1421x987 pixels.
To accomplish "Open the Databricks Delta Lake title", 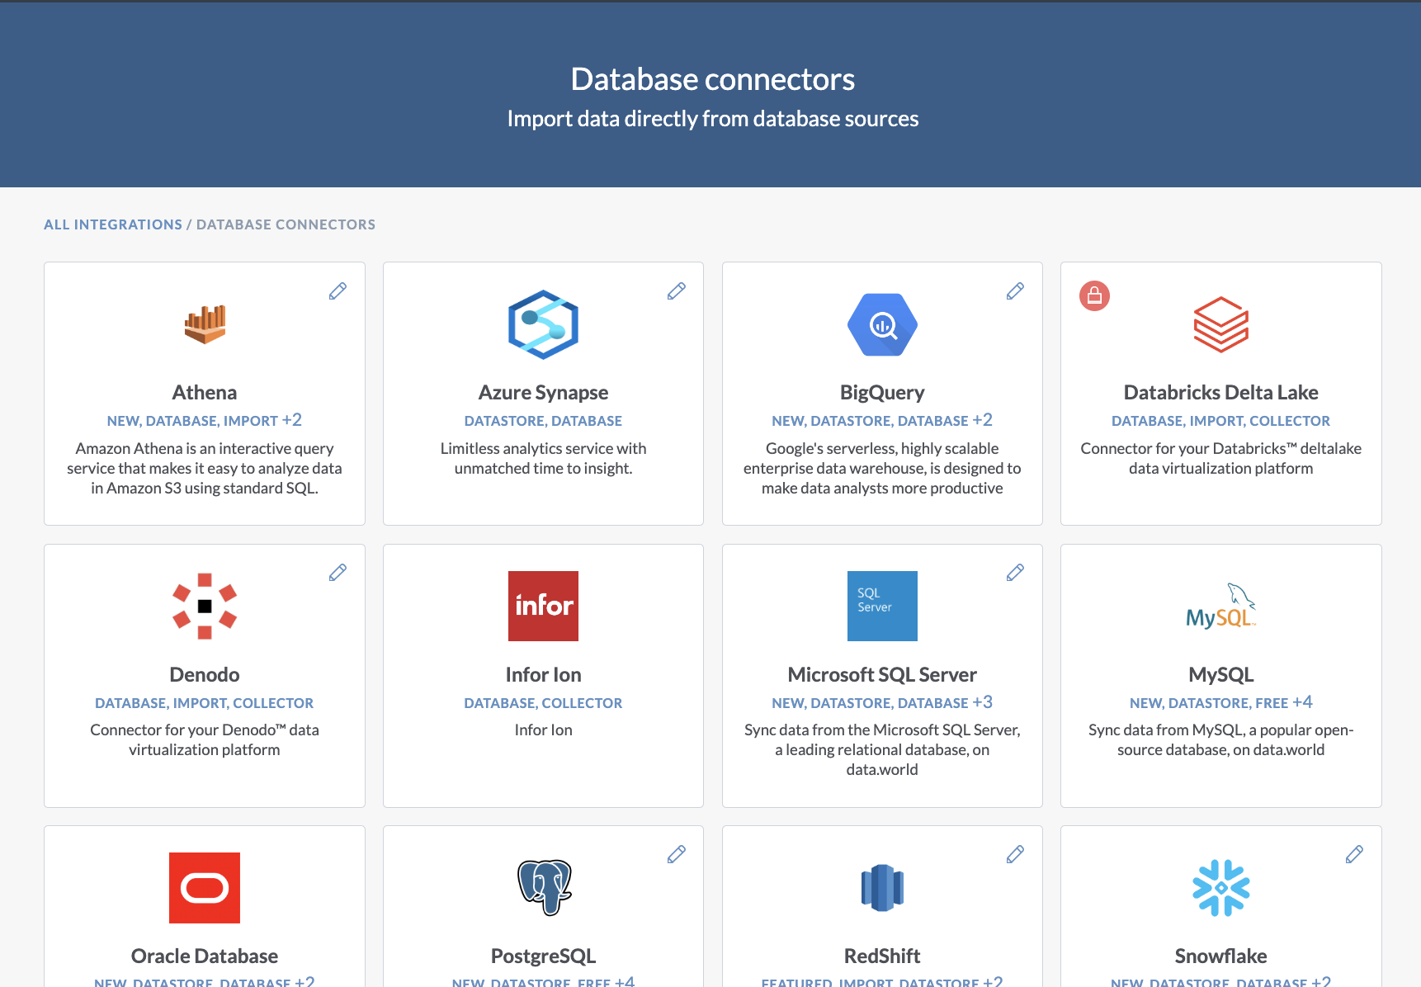I will pos(1221,393).
